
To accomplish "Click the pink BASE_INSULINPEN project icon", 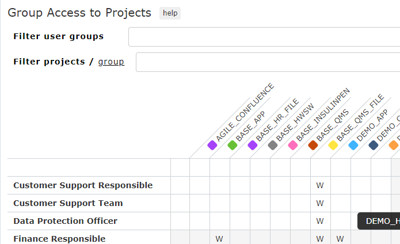I will tap(293, 146).
